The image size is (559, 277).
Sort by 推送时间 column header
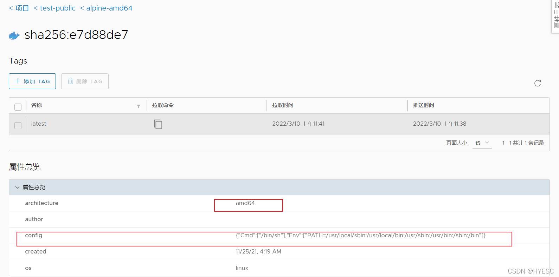(423, 105)
